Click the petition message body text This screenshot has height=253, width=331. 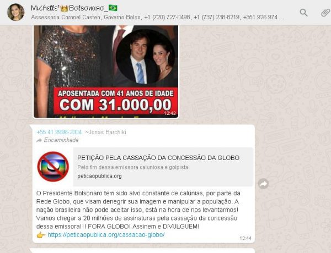coord(138,210)
